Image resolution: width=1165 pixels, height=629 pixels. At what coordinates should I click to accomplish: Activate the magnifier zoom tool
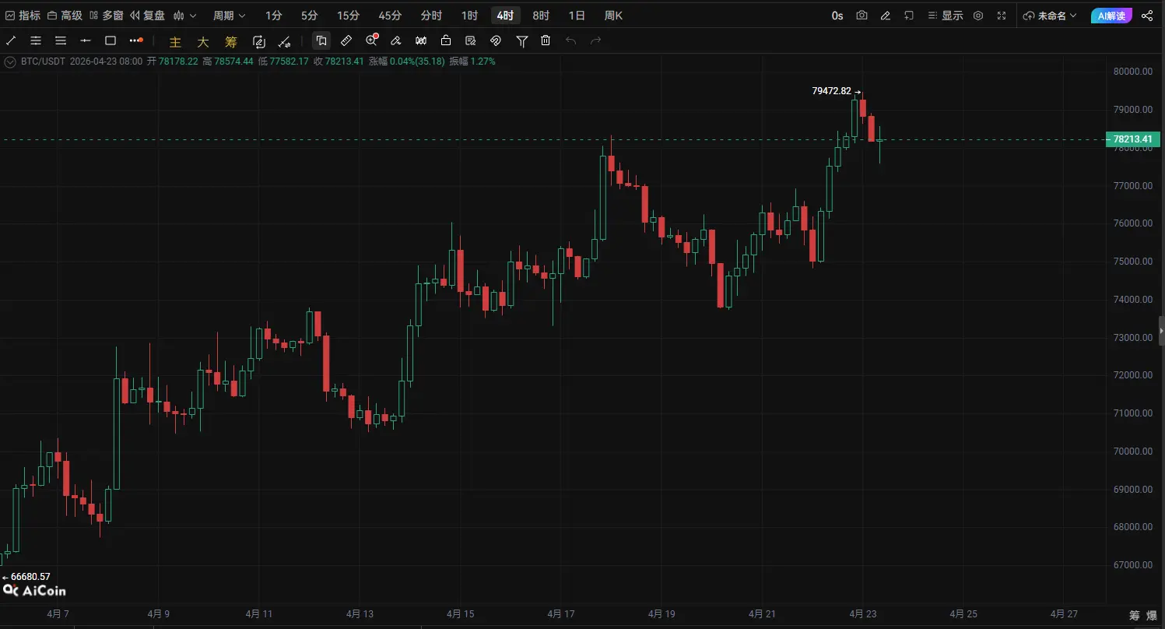pyautogui.click(x=372, y=40)
